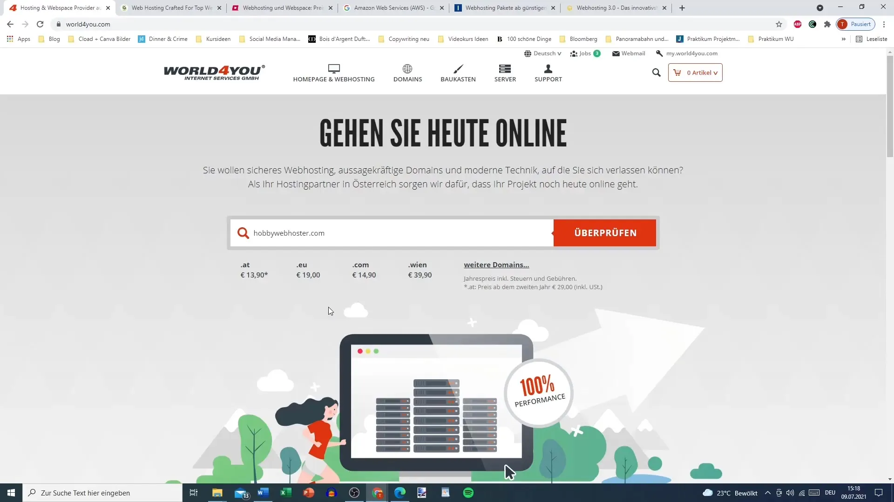Open the SERVER menu item
This screenshot has width=894, height=502.
pos(505,73)
